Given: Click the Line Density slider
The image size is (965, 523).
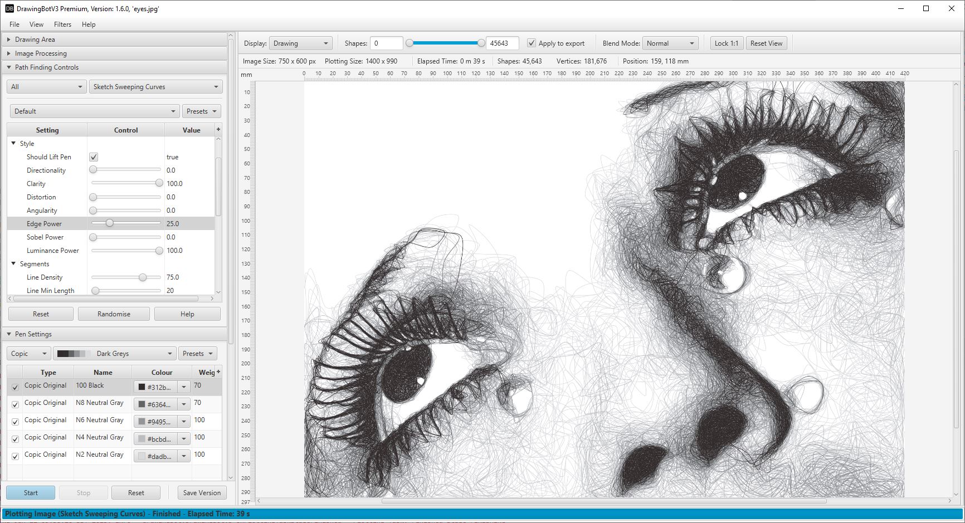Looking at the screenshot, I should pyautogui.click(x=126, y=277).
